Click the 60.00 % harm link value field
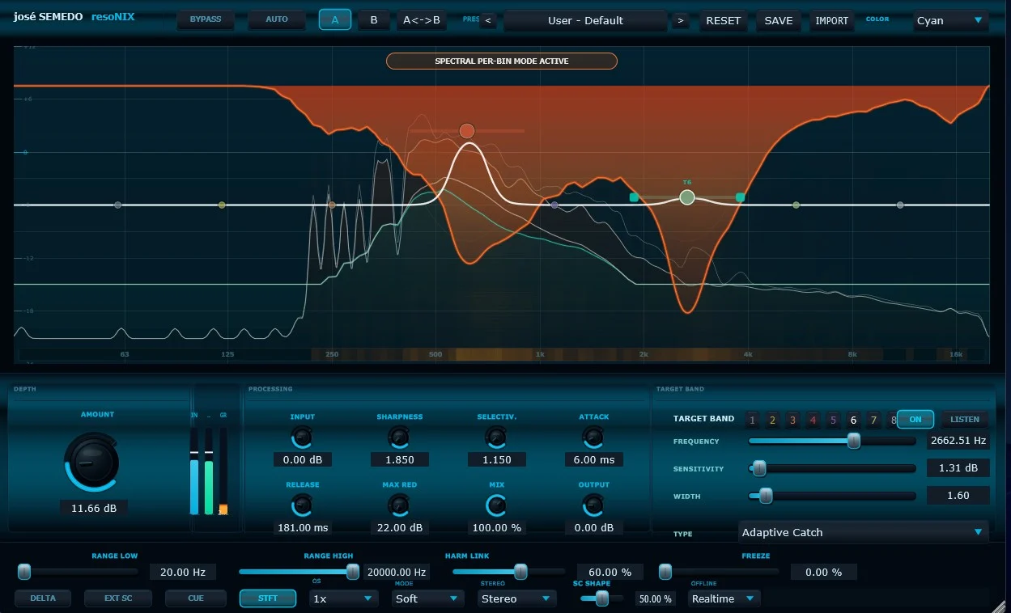1011x613 pixels. (610, 572)
